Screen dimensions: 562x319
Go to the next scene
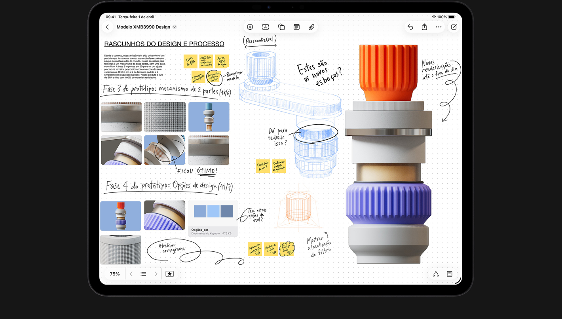[156, 274]
